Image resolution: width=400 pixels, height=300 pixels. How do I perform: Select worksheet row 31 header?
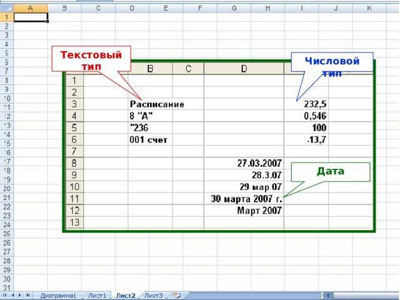click(x=7, y=287)
